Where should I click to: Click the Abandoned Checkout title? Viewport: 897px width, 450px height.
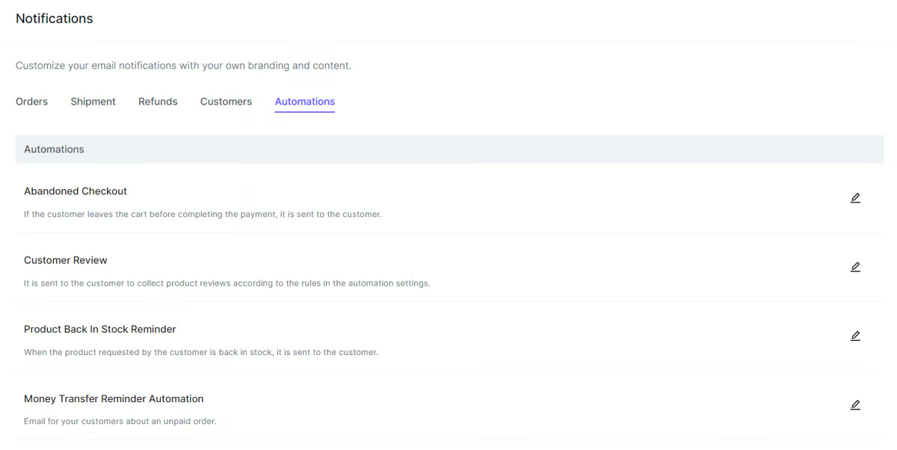pyautogui.click(x=75, y=191)
